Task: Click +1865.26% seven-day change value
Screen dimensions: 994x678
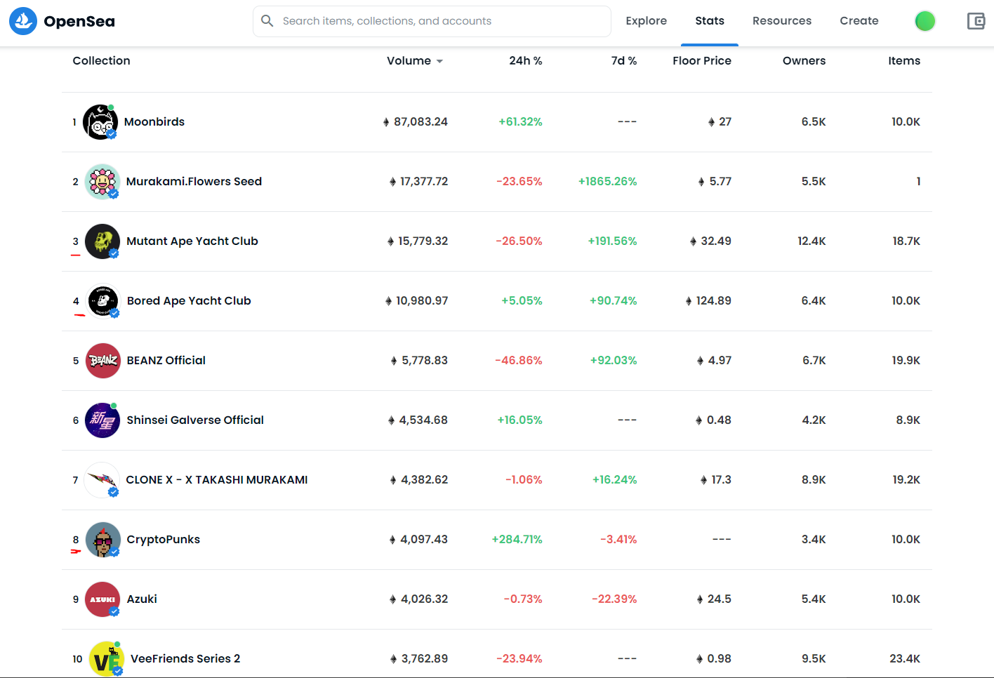Action: [608, 182]
